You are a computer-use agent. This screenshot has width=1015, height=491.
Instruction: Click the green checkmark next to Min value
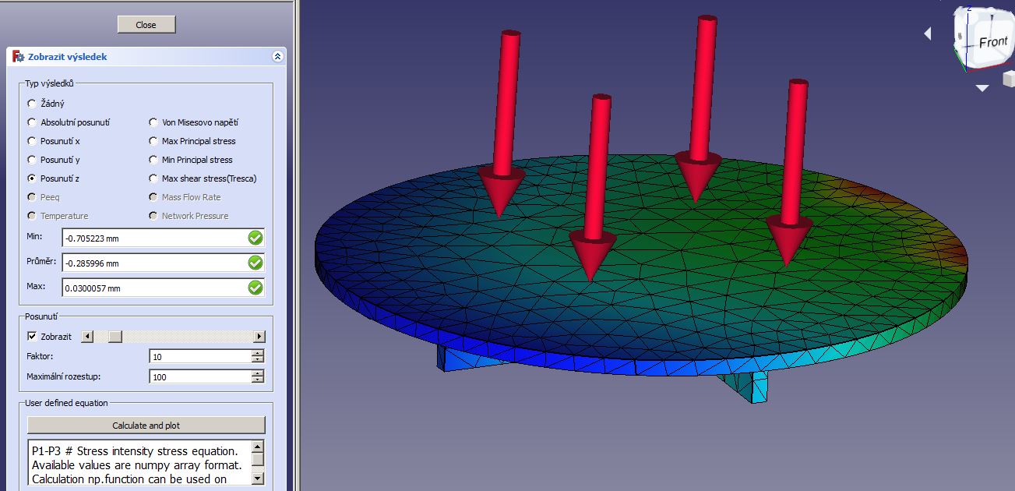[x=256, y=238]
